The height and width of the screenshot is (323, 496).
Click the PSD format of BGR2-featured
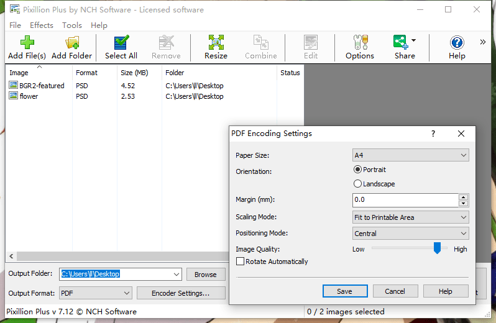(82, 86)
